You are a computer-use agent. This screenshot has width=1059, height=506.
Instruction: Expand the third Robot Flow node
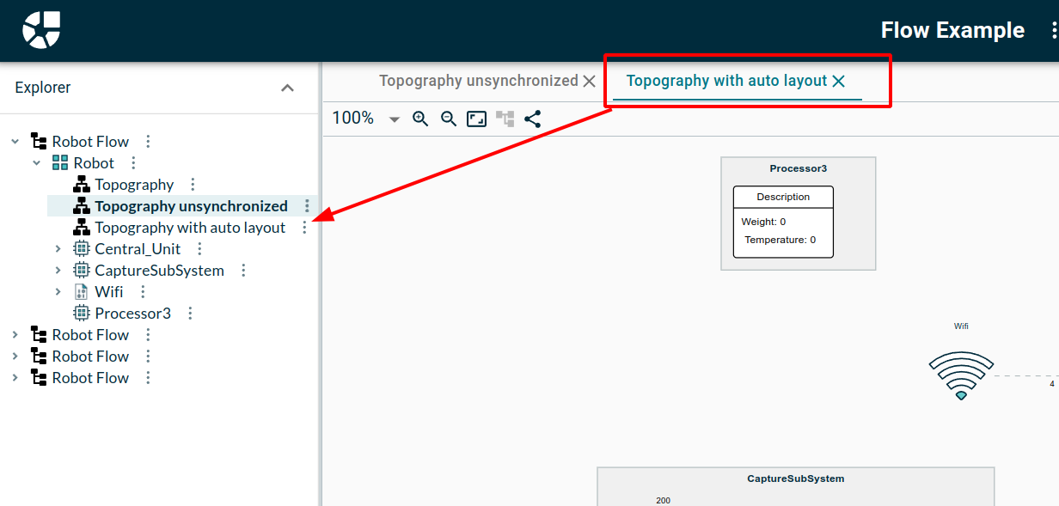pos(15,357)
